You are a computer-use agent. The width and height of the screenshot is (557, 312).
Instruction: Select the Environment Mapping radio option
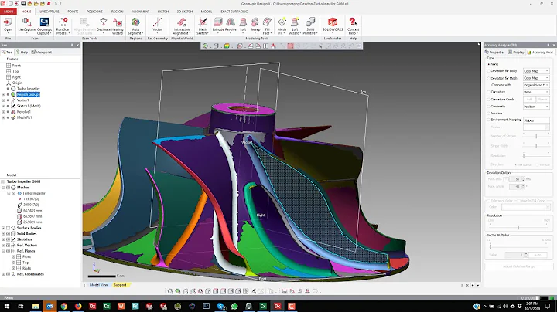[x=489, y=120]
